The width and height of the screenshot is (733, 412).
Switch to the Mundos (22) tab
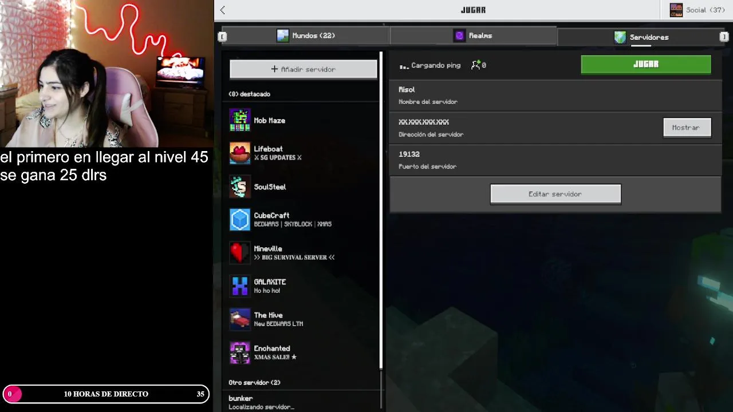coord(305,35)
